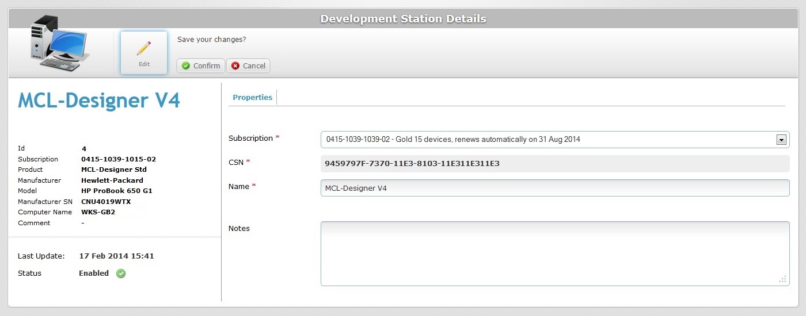
Task: Click the Notes textarea resize grip
Action: (x=783, y=279)
